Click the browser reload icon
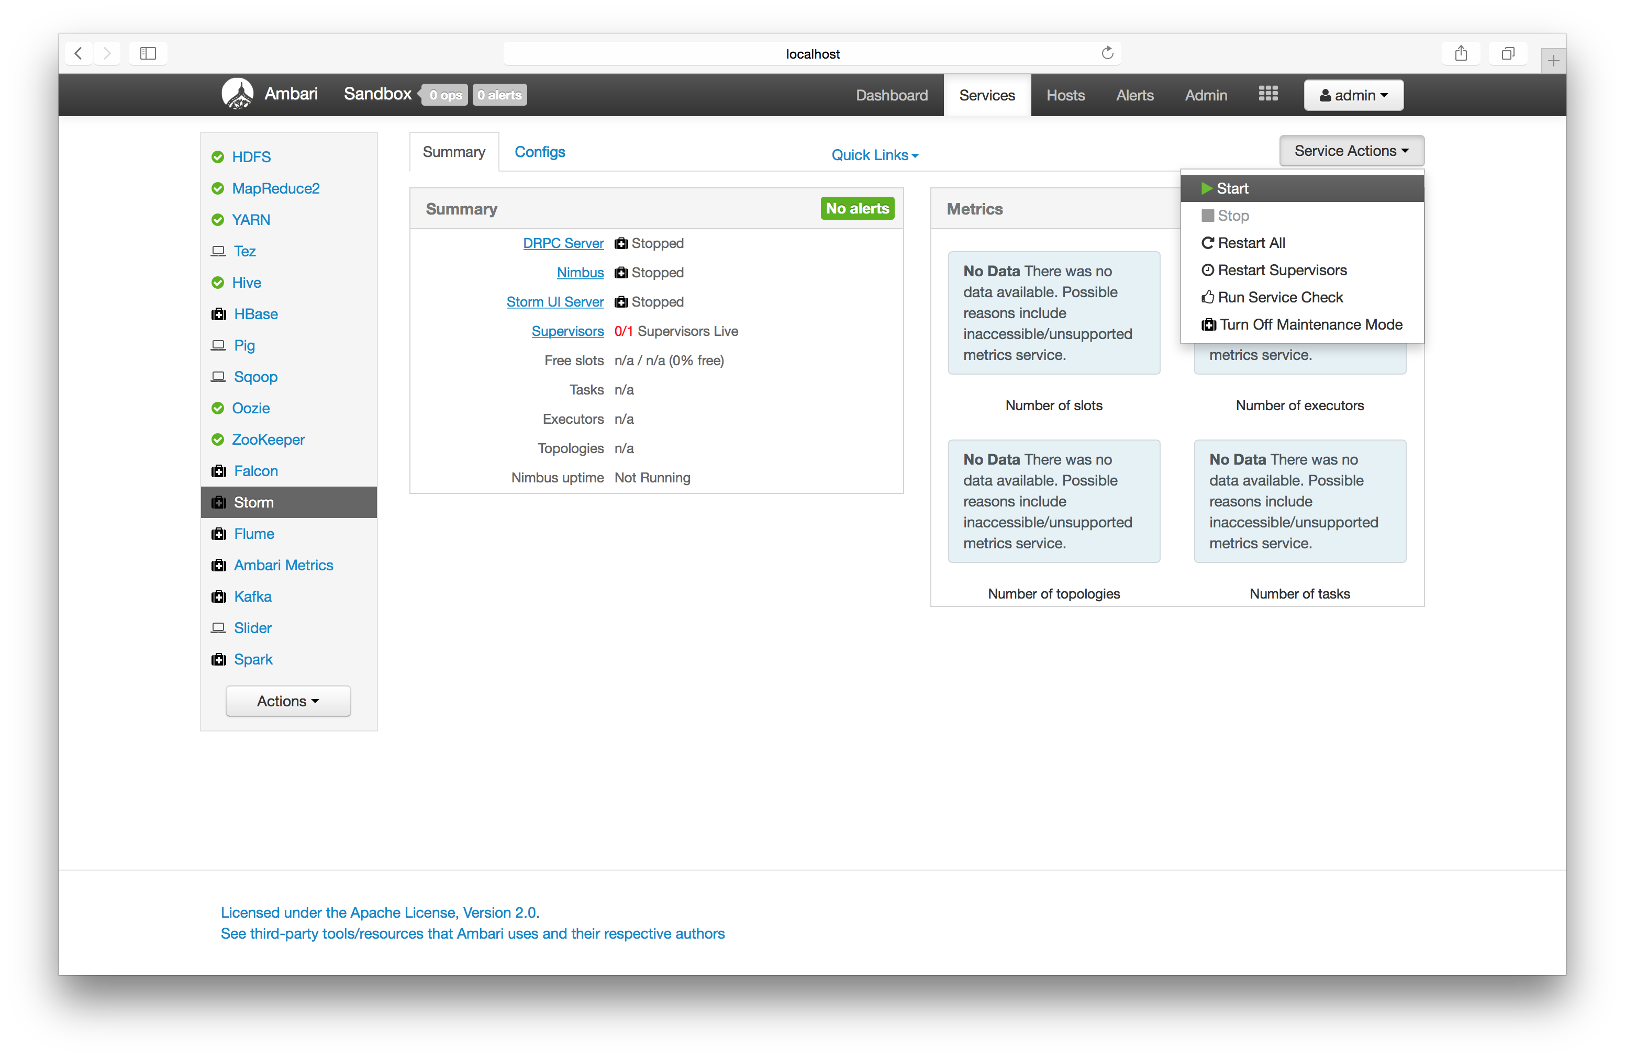The image size is (1625, 1059). click(1107, 53)
